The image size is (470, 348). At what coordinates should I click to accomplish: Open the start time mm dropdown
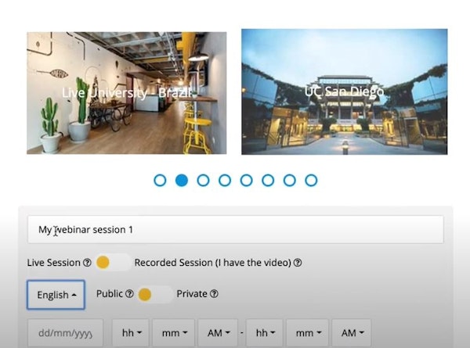174,333
